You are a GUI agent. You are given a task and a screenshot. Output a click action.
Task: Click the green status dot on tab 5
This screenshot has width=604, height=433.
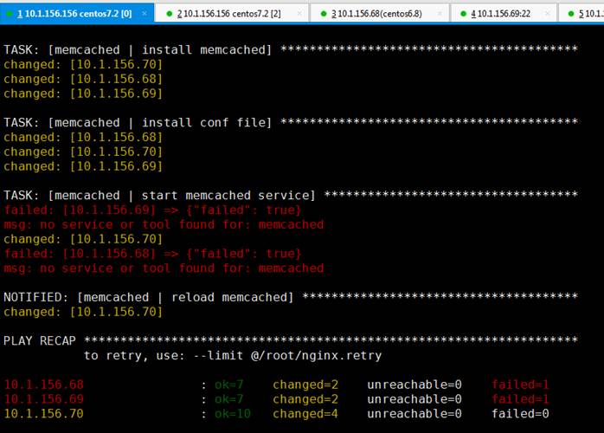(571, 14)
